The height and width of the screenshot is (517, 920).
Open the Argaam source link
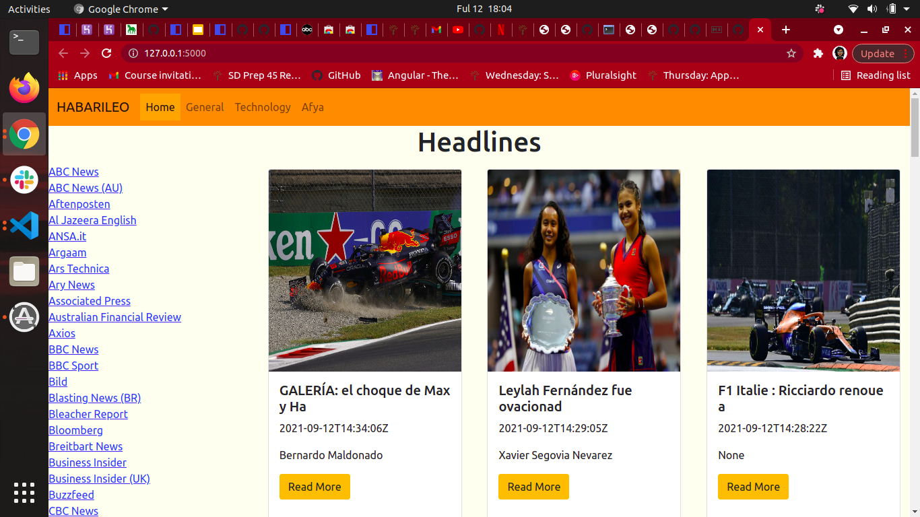pos(67,252)
